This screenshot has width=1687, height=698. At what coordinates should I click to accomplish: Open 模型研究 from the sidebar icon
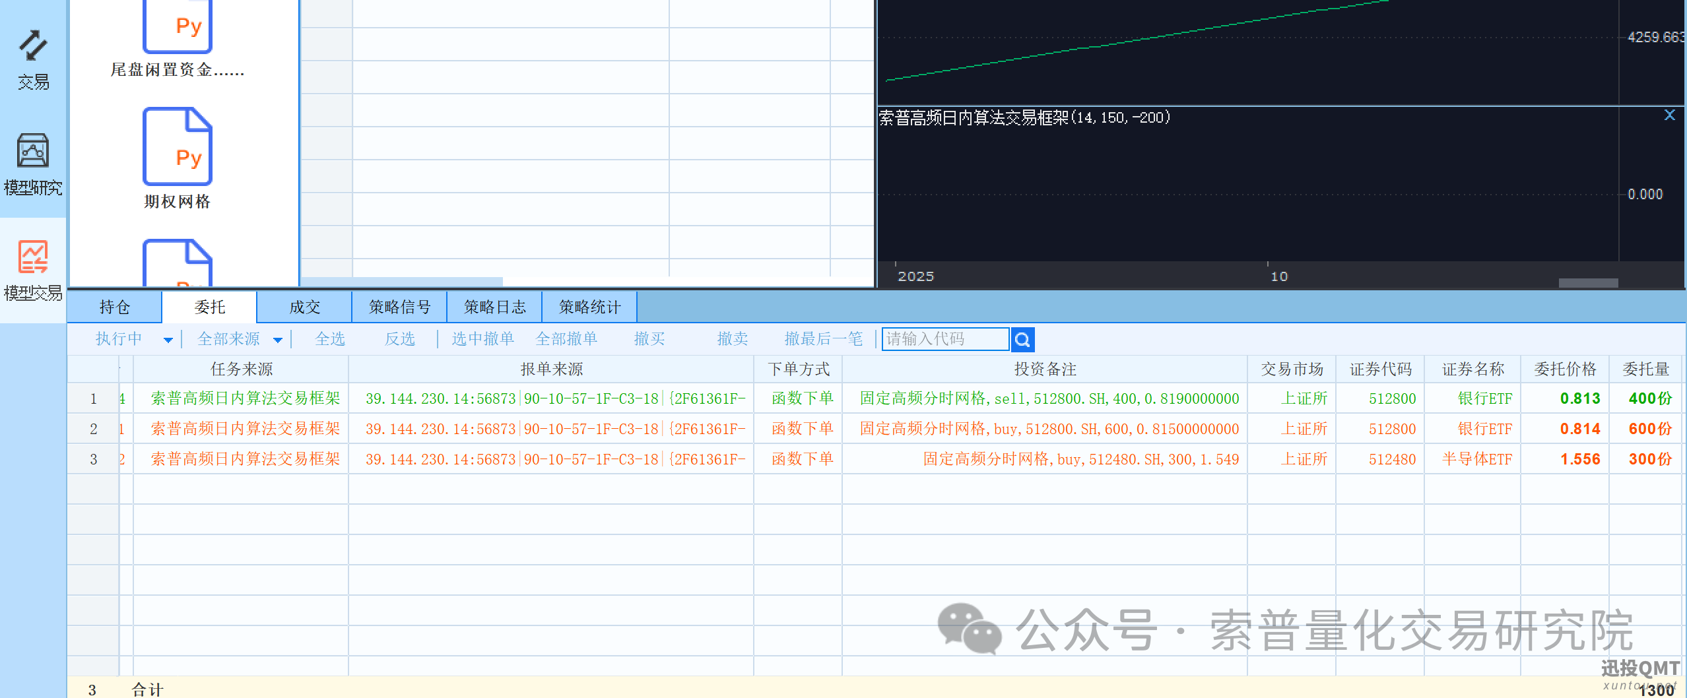click(33, 165)
